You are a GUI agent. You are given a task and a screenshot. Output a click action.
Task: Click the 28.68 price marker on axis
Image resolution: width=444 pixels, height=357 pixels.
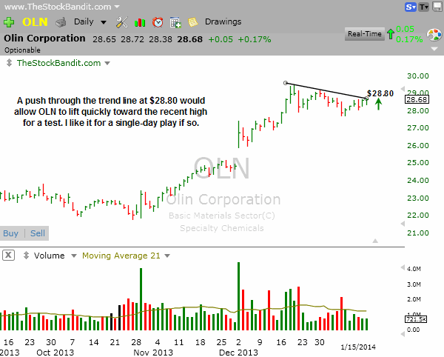(x=417, y=100)
